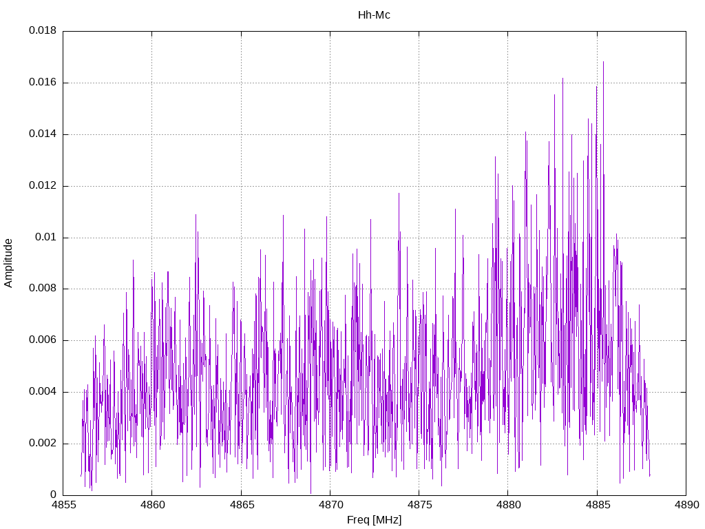Select the 0.008 y-axis tick label
The width and height of the screenshot is (705, 529).
coord(43,289)
